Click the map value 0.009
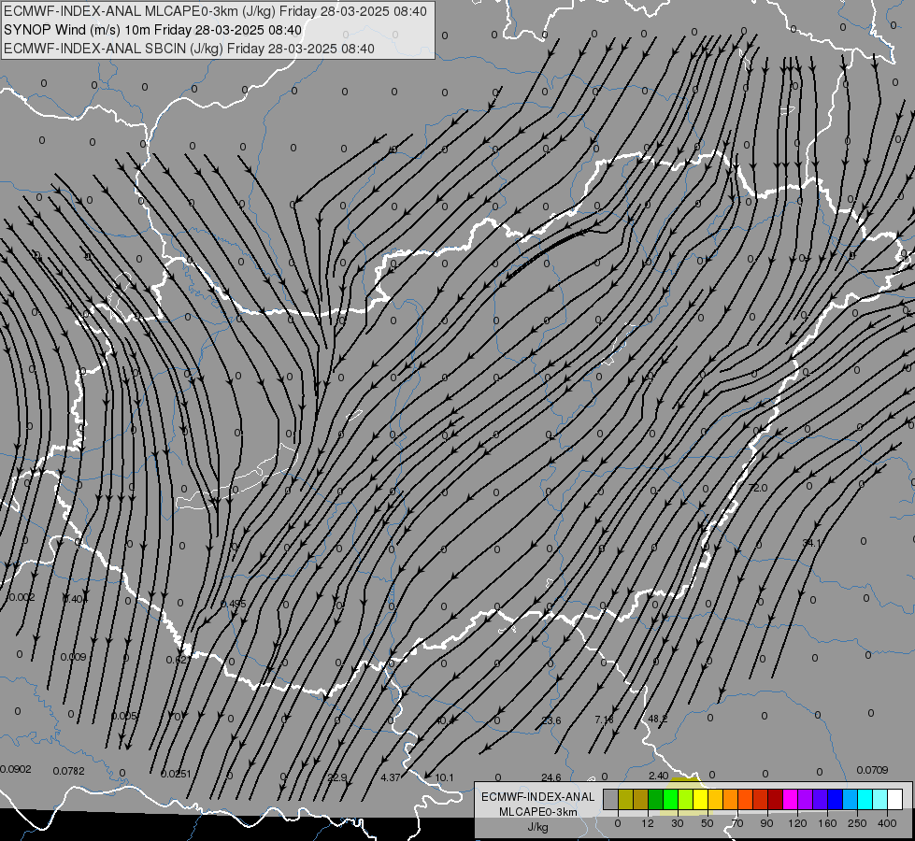The height and width of the screenshot is (841, 915). pyautogui.click(x=73, y=657)
